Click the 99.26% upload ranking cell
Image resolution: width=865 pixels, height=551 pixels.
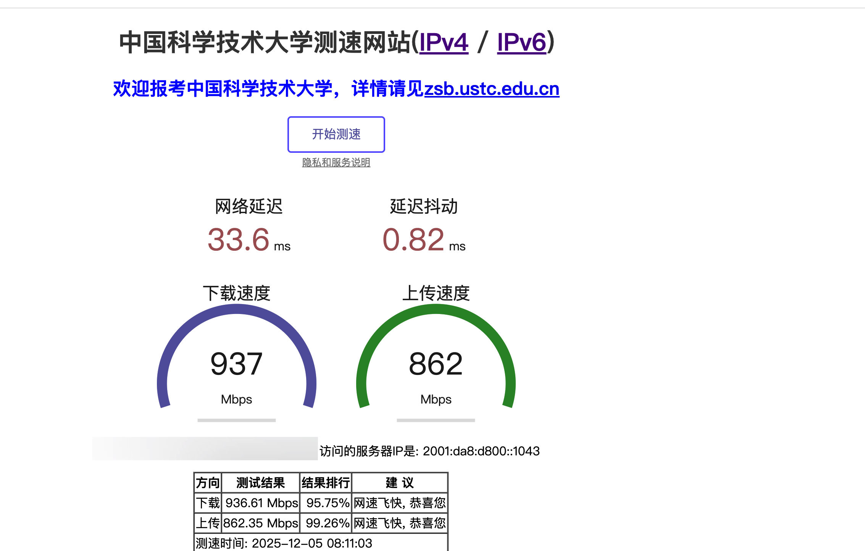click(328, 523)
